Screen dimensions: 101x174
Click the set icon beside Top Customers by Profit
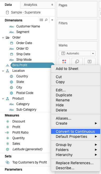click(x=7, y=162)
